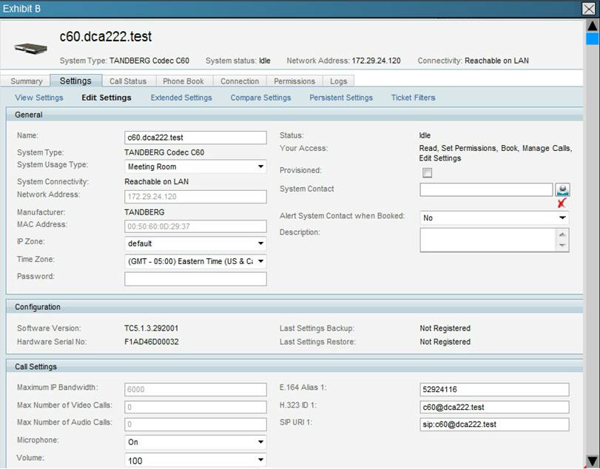Go to Extended Settings link
600x469 pixels.
click(x=181, y=98)
